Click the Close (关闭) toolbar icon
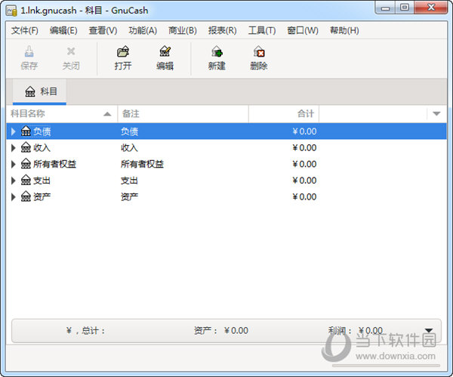 click(x=71, y=51)
